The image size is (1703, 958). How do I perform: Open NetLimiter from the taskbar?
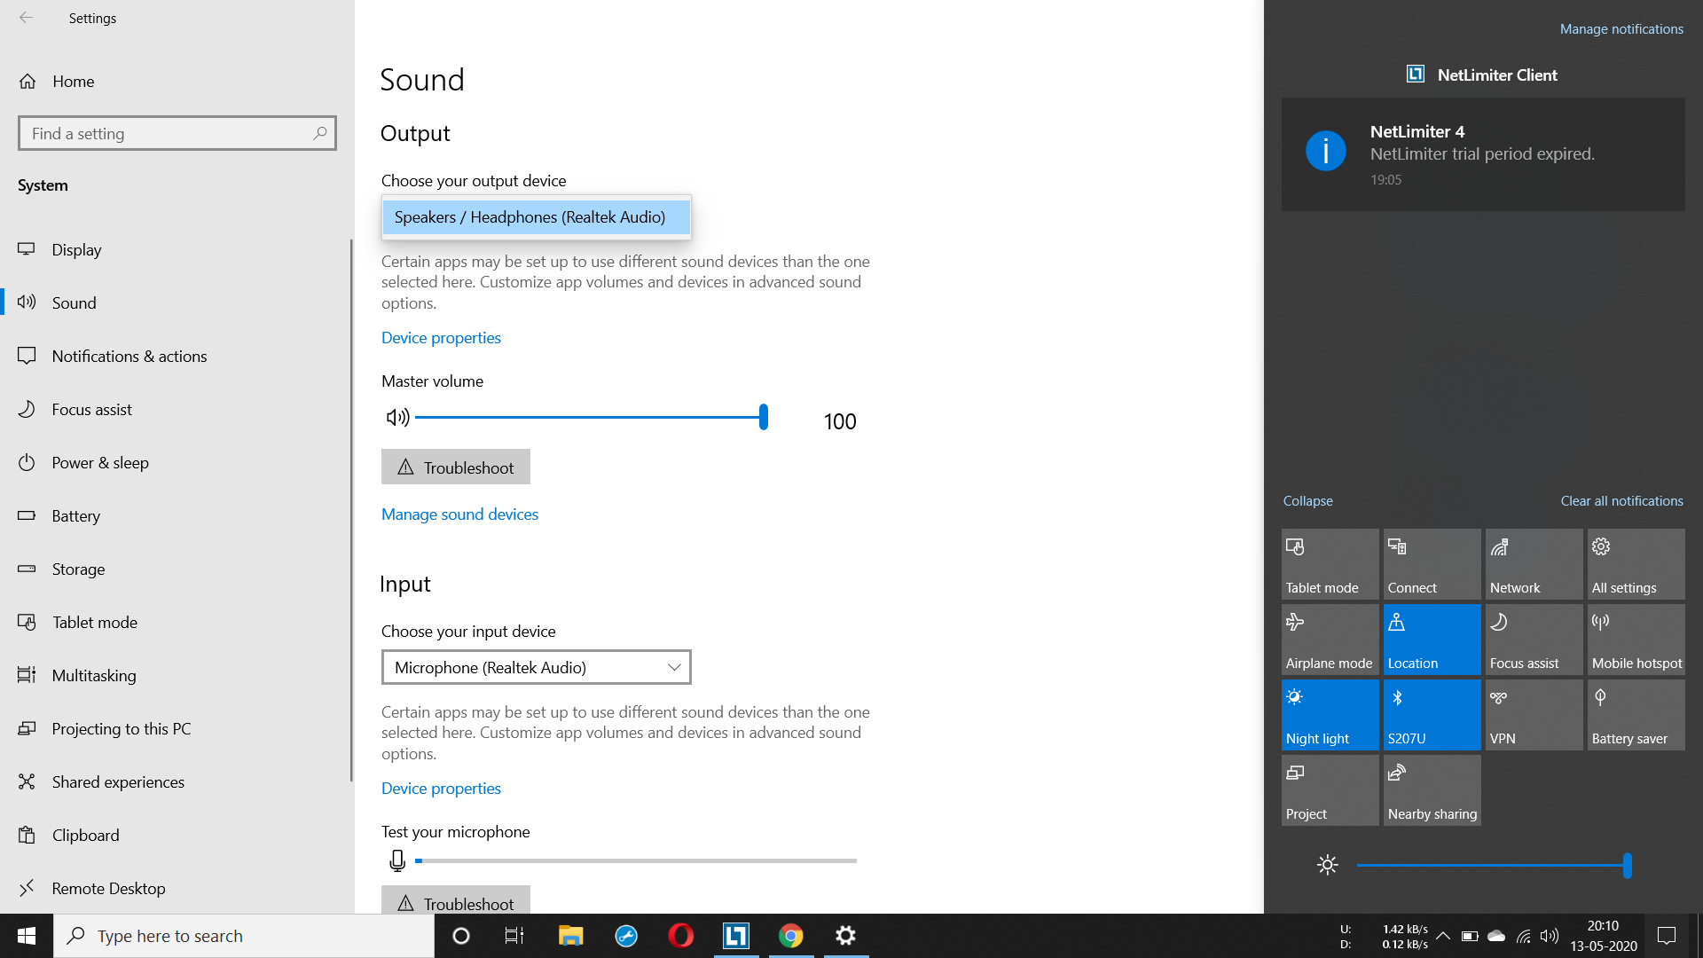736,936
